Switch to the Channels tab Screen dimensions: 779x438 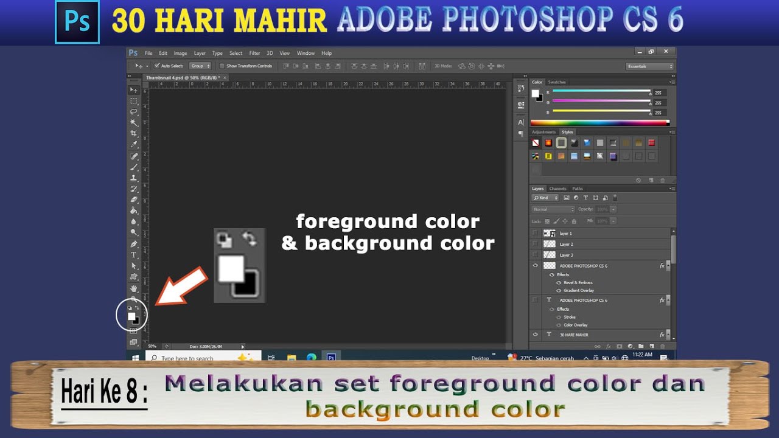point(557,189)
